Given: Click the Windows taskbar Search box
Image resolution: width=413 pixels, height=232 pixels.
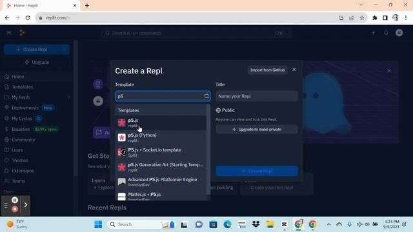Looking at the screenshot, I should pyautogui.click(x=141, y=224).
